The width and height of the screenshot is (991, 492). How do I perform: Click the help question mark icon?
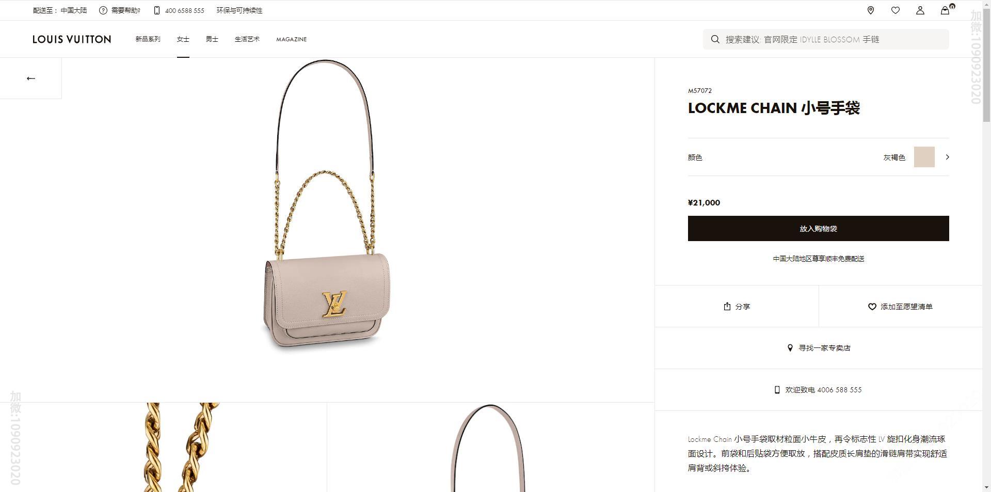(103, 10)
